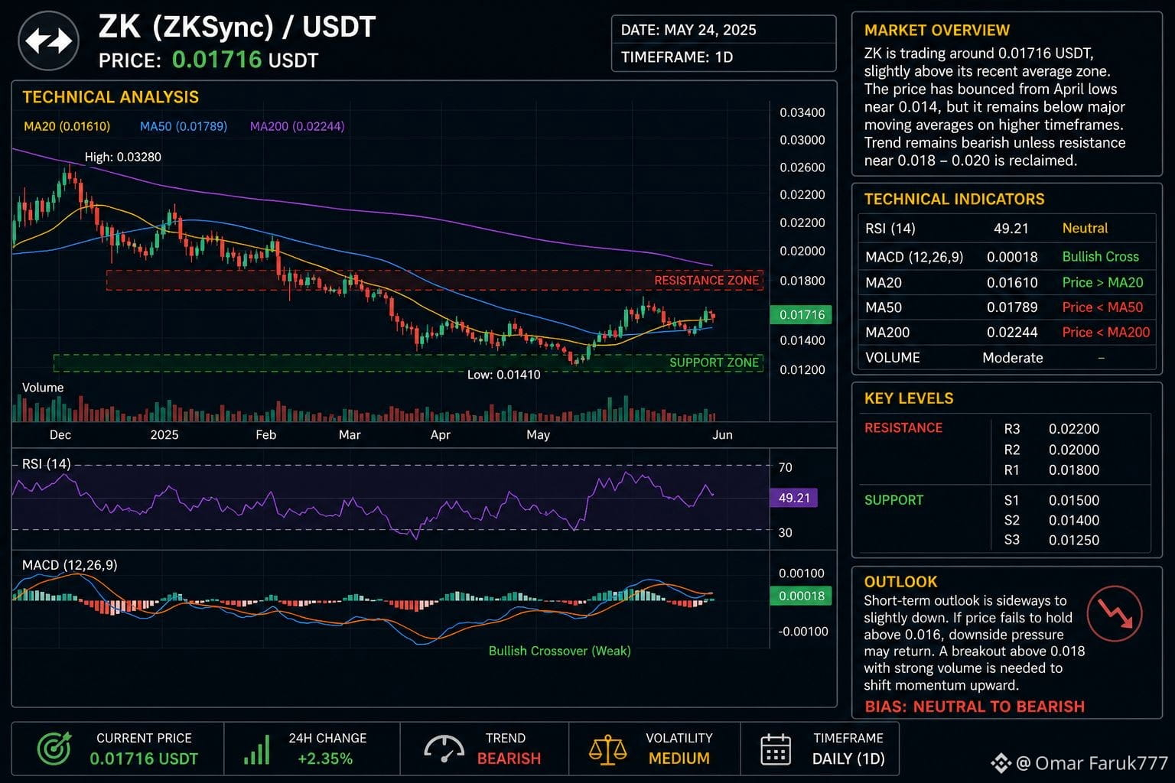Viewport: 1175px width, 783px height.
Task: Click "BIAS: NEUTRAL TO BEARISH"
Action: 975,707
